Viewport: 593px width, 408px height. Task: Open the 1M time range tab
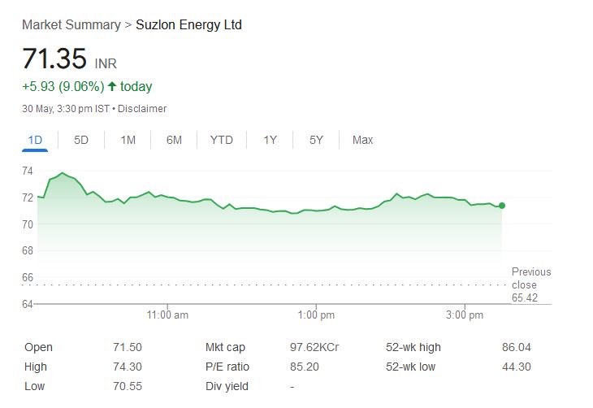click(128, 140)
